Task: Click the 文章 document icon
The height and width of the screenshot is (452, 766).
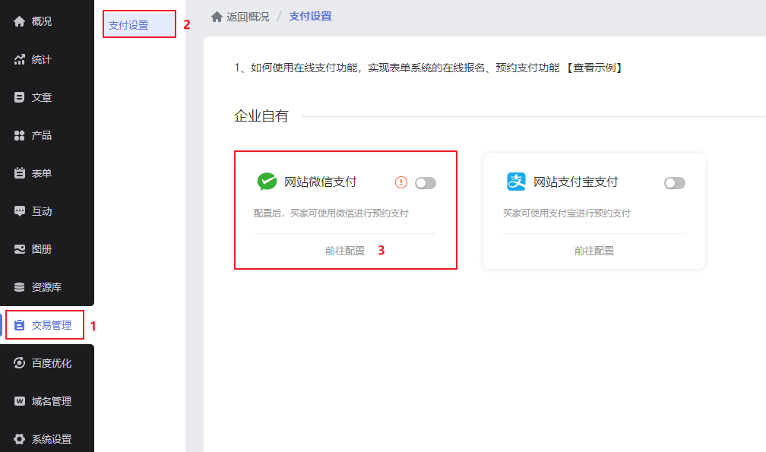Action: [x=19, y=98]
